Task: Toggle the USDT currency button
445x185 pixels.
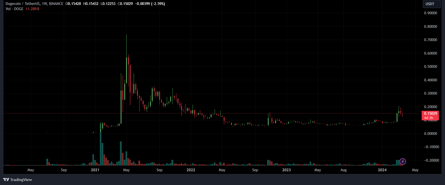Action: click(431, 4)
